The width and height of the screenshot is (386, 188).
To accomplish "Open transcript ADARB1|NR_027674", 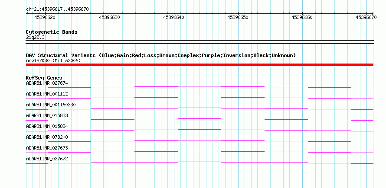I will click(47, 83).
